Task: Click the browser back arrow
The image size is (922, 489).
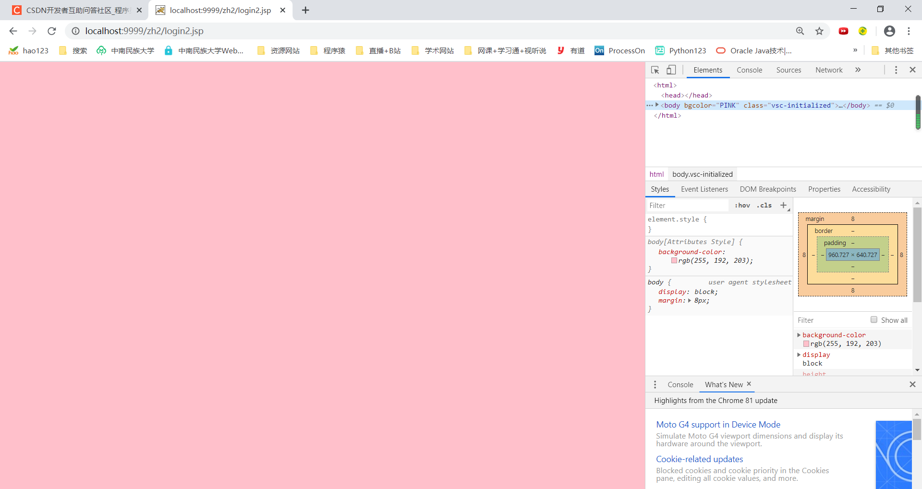Action: click(x=13, y=31)
